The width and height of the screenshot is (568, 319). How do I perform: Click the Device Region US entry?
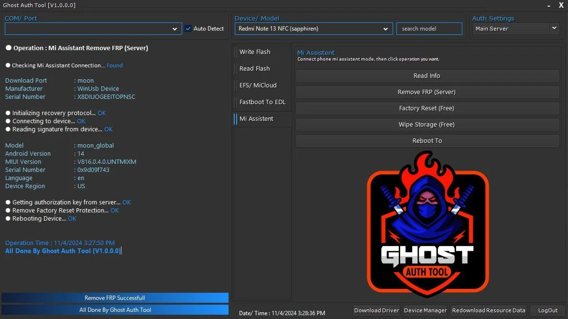coord(45,186)
